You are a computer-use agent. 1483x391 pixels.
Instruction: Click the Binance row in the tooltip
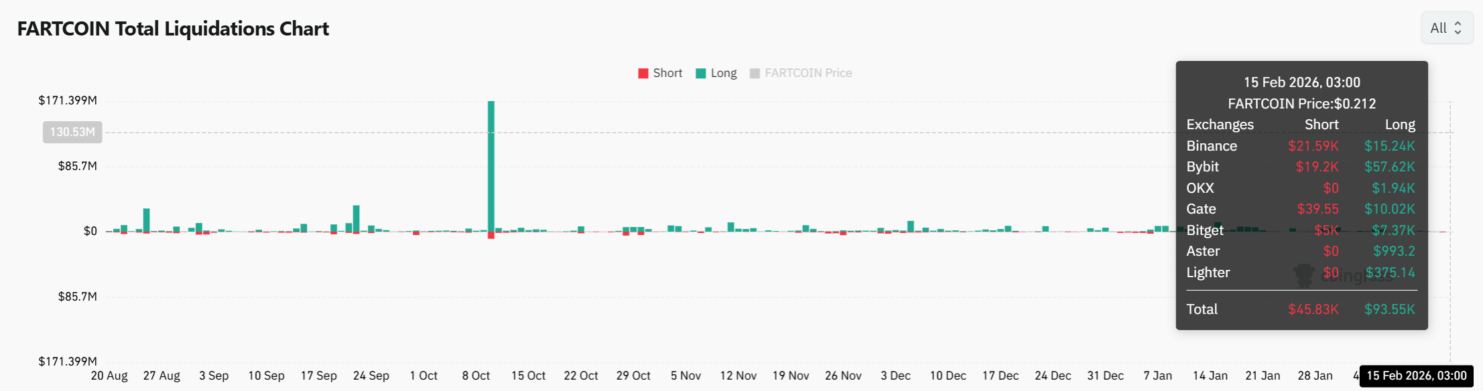coord(1301,146)
